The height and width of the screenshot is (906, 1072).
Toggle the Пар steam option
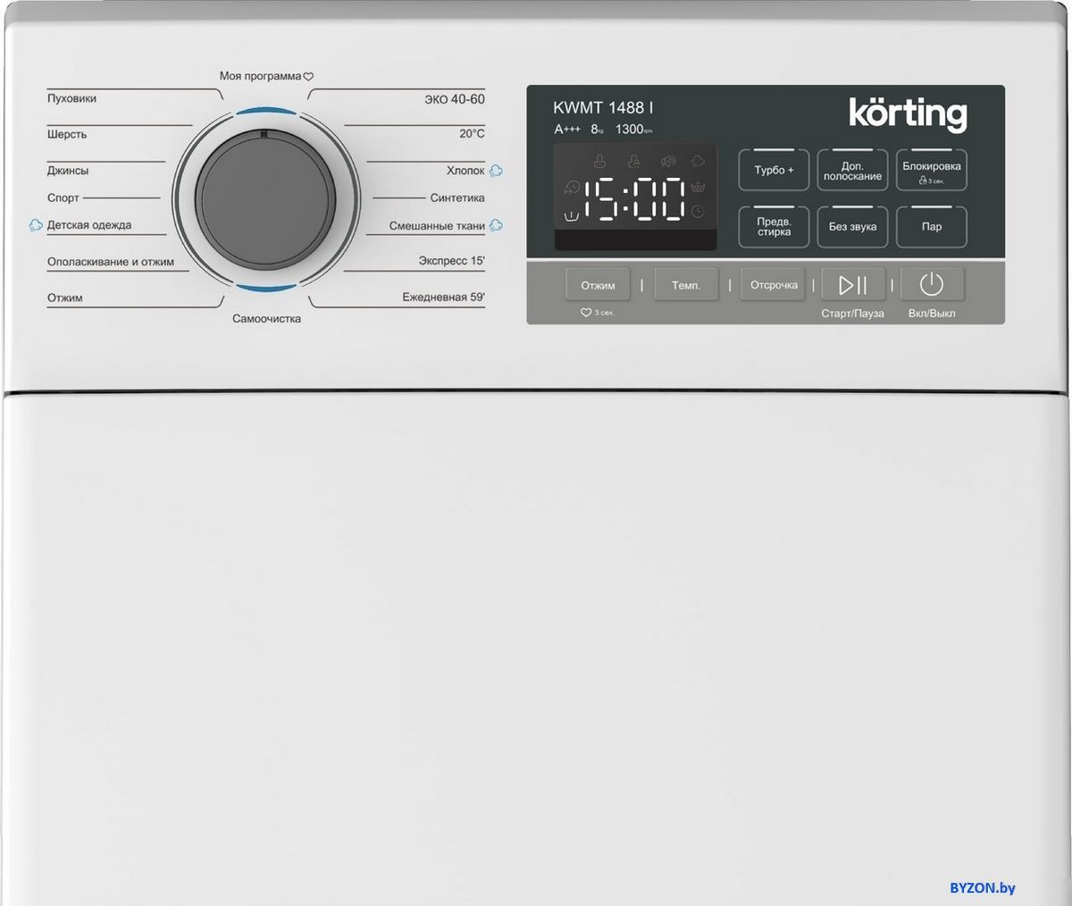[x=931, y=227]
